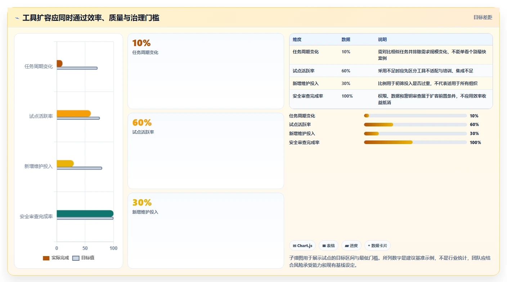Click the gray target bar for 安全审查完成率
The height and width of the screenshot is (282, 507).
[85, 218]
